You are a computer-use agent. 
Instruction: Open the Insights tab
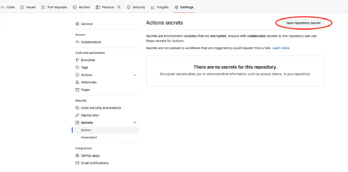[160, 7]
